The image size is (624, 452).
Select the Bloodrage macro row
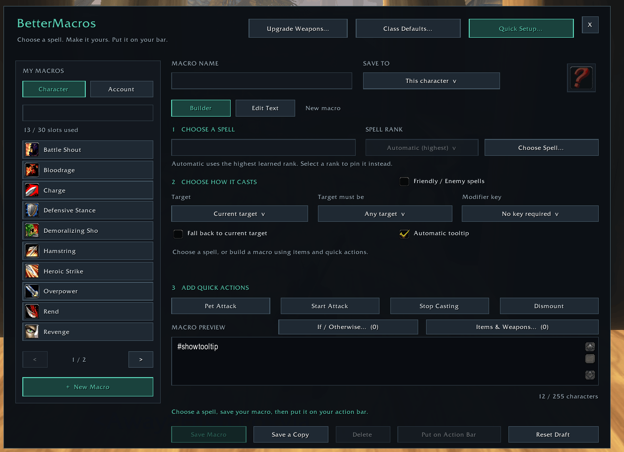88,170
